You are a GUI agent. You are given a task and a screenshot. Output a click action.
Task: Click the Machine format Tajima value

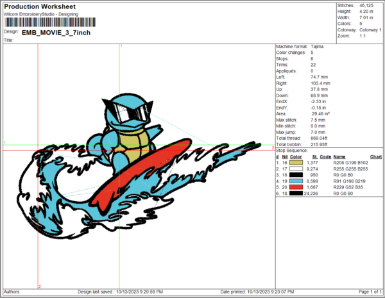(318, 47)
